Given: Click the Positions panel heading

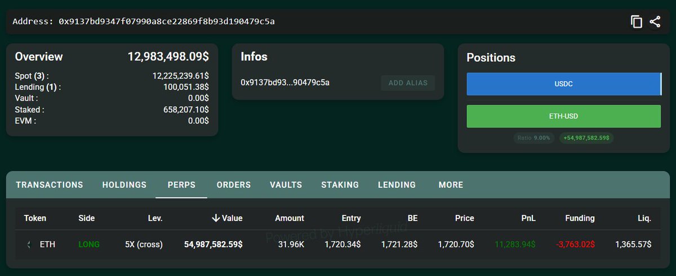Looking at the screenshot, I should click(x=491, y=57).
